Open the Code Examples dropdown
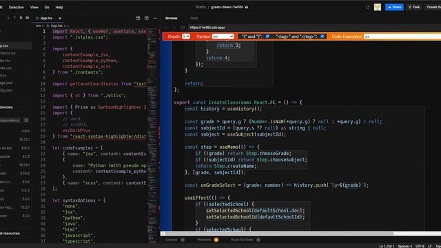 [x=402, y=37]
